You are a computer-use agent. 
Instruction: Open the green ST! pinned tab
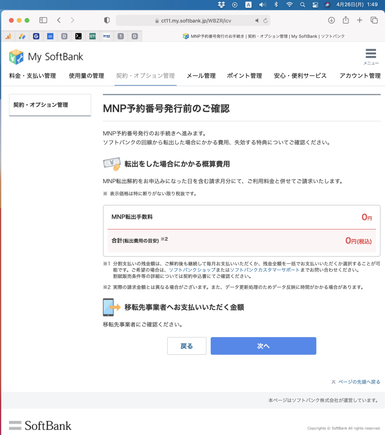click(x=92, y=36)
